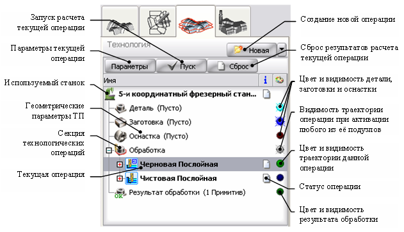Toggle cyan visibility marker of Деталь

click(280, 107)
